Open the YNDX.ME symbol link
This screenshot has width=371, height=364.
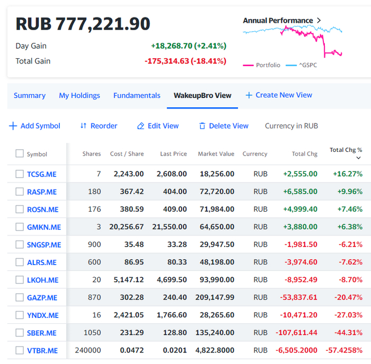43,315
